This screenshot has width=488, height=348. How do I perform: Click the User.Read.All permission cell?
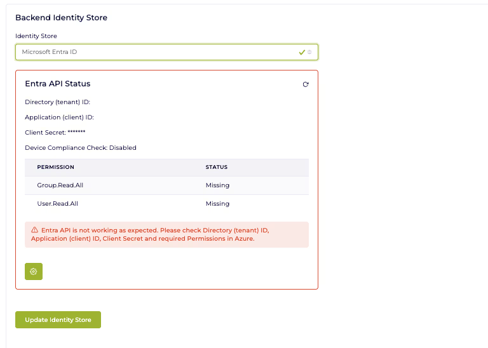point(58,204)
